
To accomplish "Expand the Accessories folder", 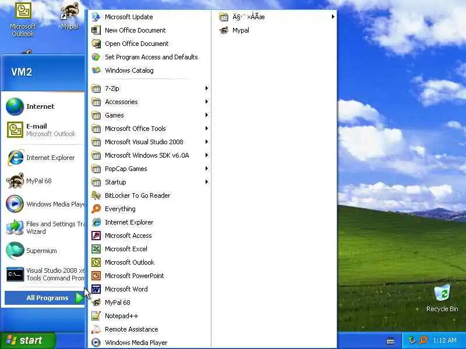I will pyautogui.click(x=150, y=102).
